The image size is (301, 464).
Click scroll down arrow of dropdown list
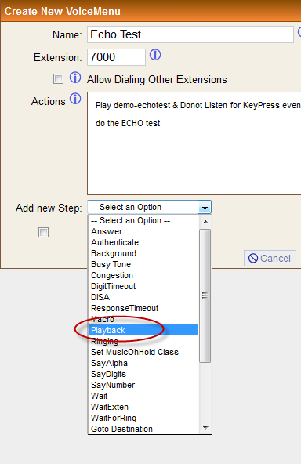pyautogui.click(x=205, y=428)
